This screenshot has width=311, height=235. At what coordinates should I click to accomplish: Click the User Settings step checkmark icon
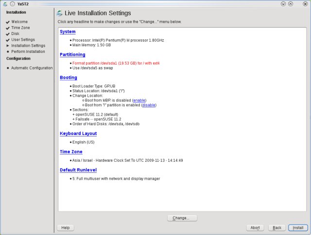(8, 40)
